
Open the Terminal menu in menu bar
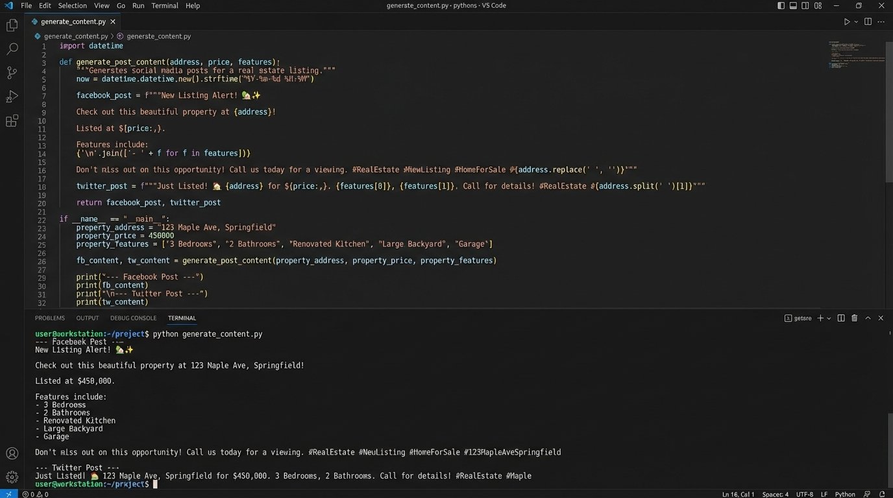(165, 6)
